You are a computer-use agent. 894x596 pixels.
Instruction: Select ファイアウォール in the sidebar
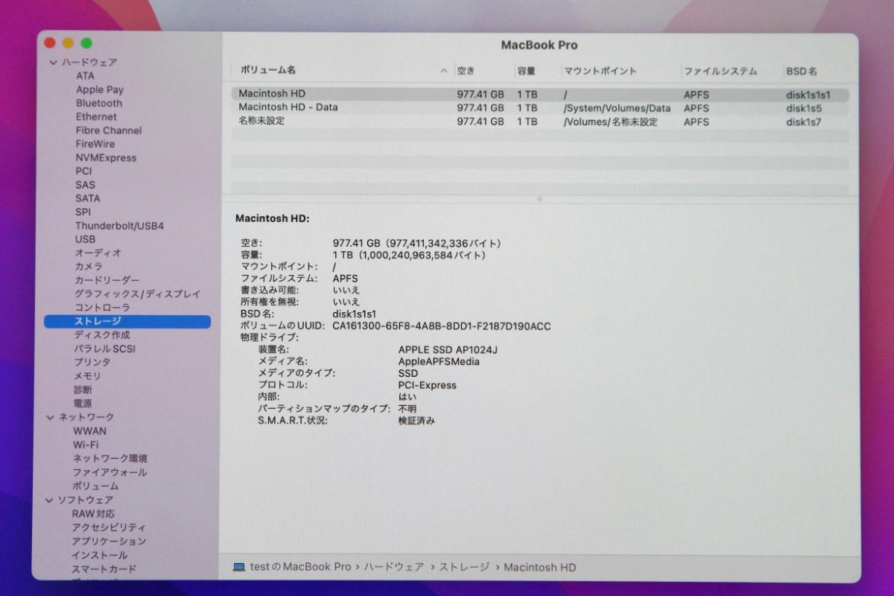110,472
